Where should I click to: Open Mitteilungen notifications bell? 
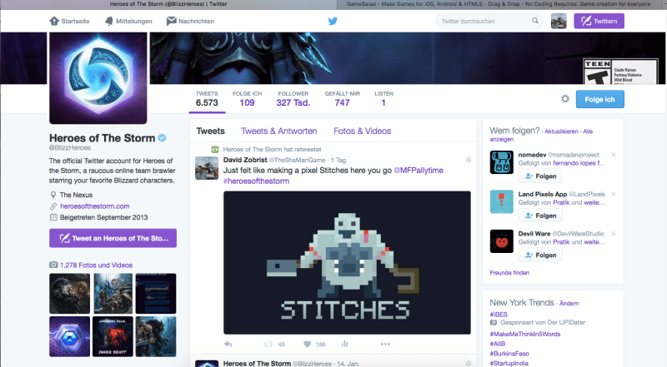click(109, 21)
